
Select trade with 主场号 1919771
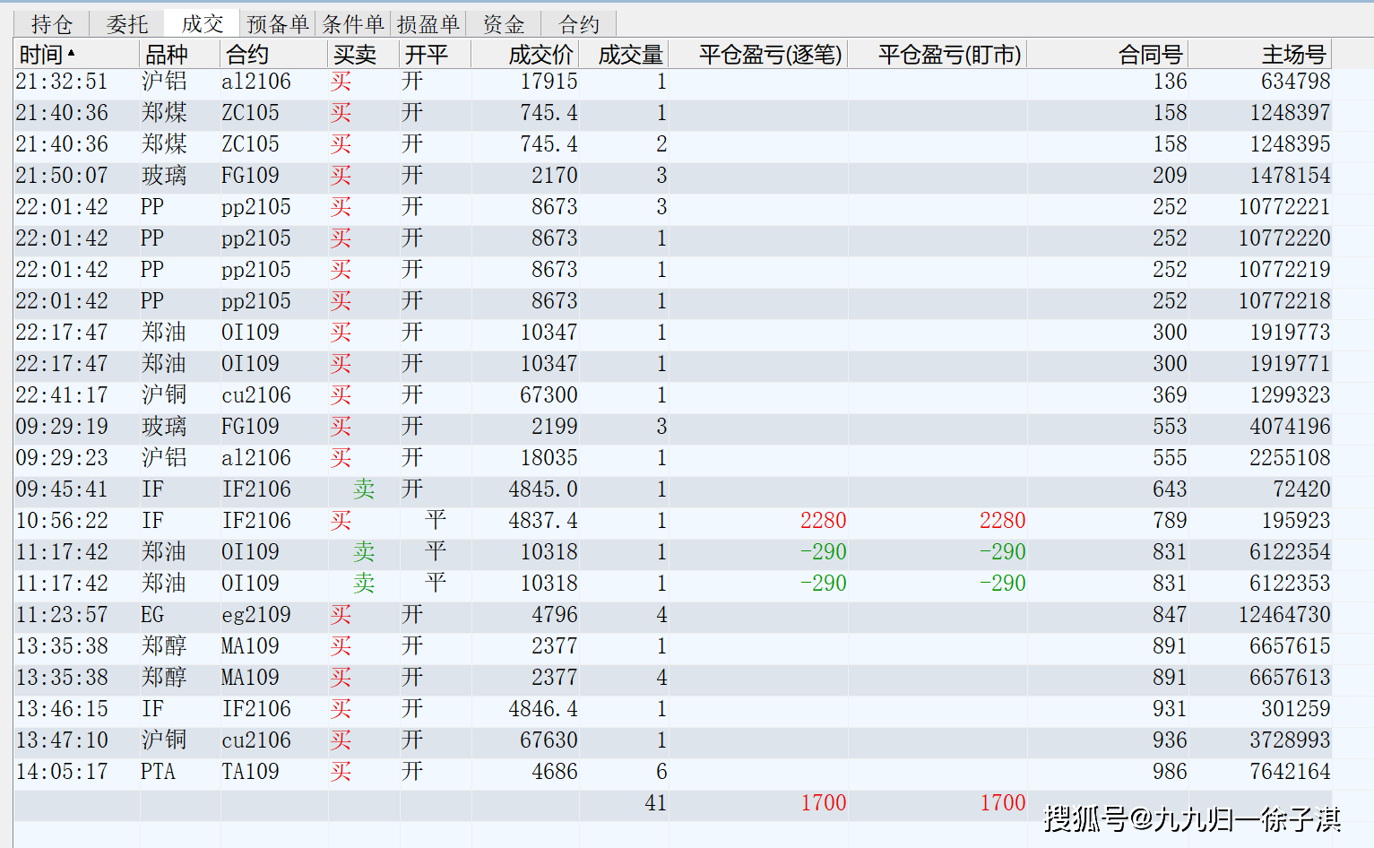(673, 364)
